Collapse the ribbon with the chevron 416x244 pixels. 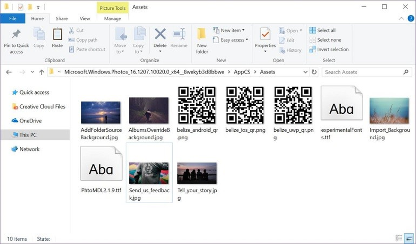tap(401, 18)
